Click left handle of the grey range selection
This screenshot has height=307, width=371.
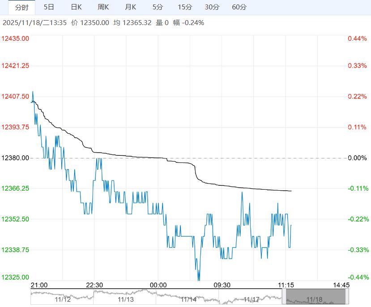coord(285,297)
